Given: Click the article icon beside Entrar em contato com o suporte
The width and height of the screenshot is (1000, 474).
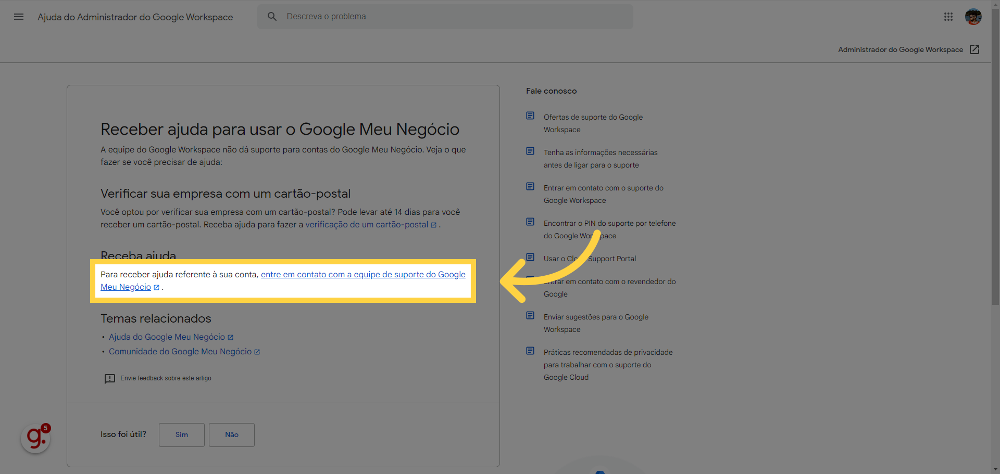Looking at the screenshot, I should (530, 186).
